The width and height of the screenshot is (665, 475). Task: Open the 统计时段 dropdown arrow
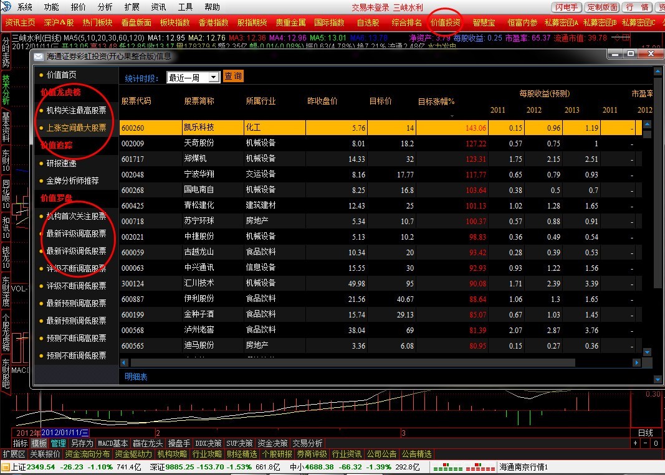(x=214, y=77)
